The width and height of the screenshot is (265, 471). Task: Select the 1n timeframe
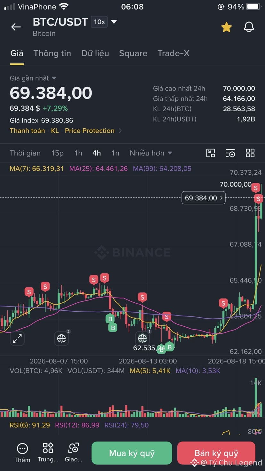[115, 153]
